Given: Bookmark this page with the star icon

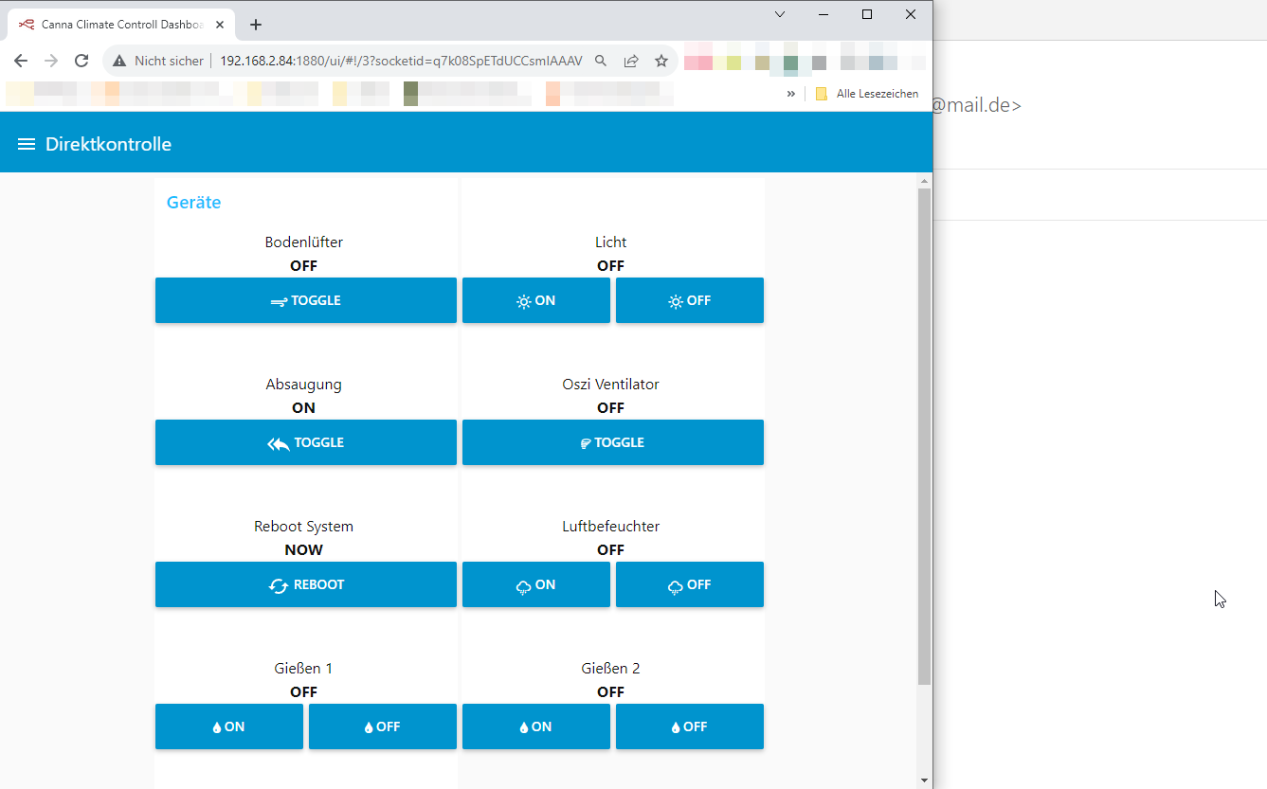Looking at the screenshot, I should click(x=661, y=61).
